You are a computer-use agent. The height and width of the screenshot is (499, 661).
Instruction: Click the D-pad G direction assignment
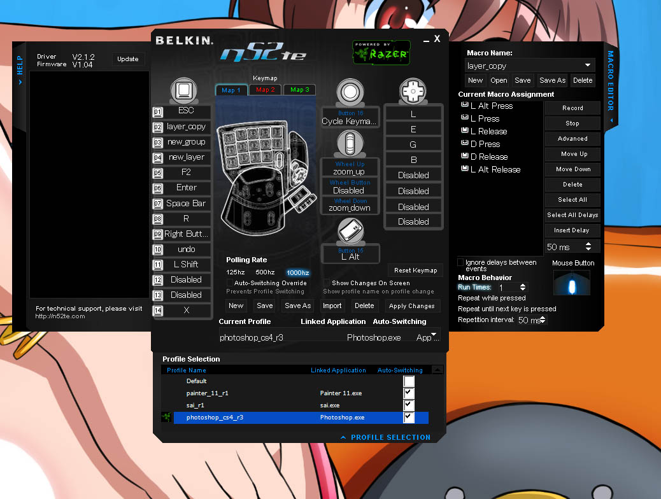[x=413, y=144]
